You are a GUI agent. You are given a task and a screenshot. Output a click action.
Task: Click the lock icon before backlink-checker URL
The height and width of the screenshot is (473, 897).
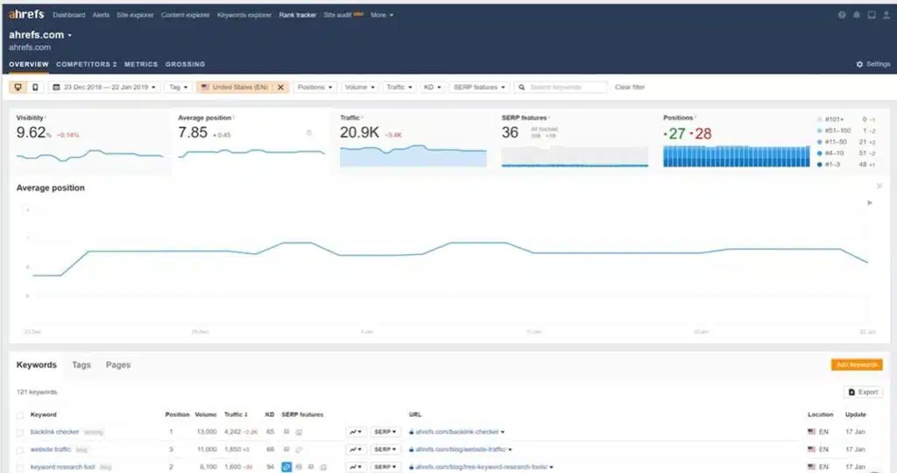(x=412, y=432)
